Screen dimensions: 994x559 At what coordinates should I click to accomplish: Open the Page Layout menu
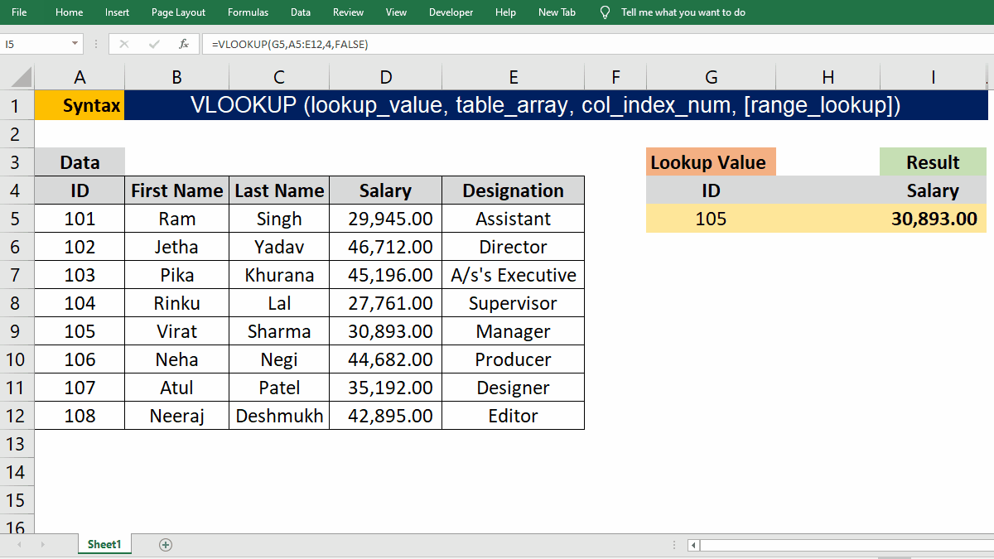point(178,12)
